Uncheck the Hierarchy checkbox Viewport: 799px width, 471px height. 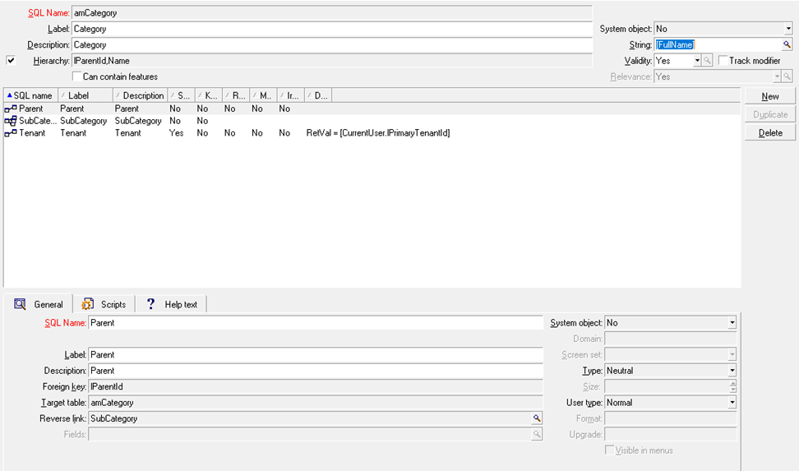click(x=11, y=61)
